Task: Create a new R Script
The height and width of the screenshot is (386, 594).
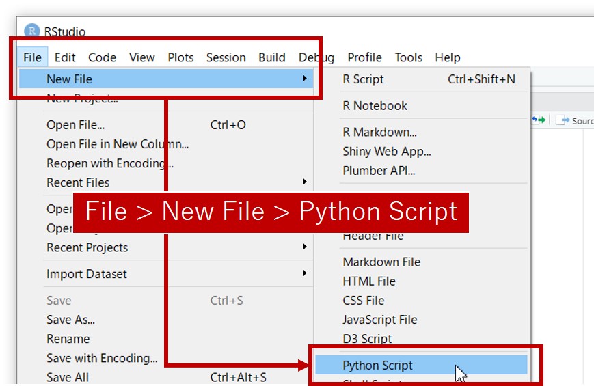Action: pos(363,79)
